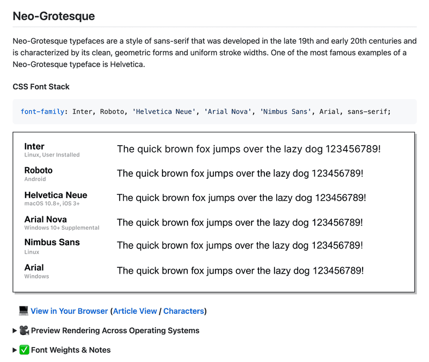Screen dimensions: 429x362
Task: Click the Arial Nova sample pangram sentence
Action: click(x=240, y=223)
